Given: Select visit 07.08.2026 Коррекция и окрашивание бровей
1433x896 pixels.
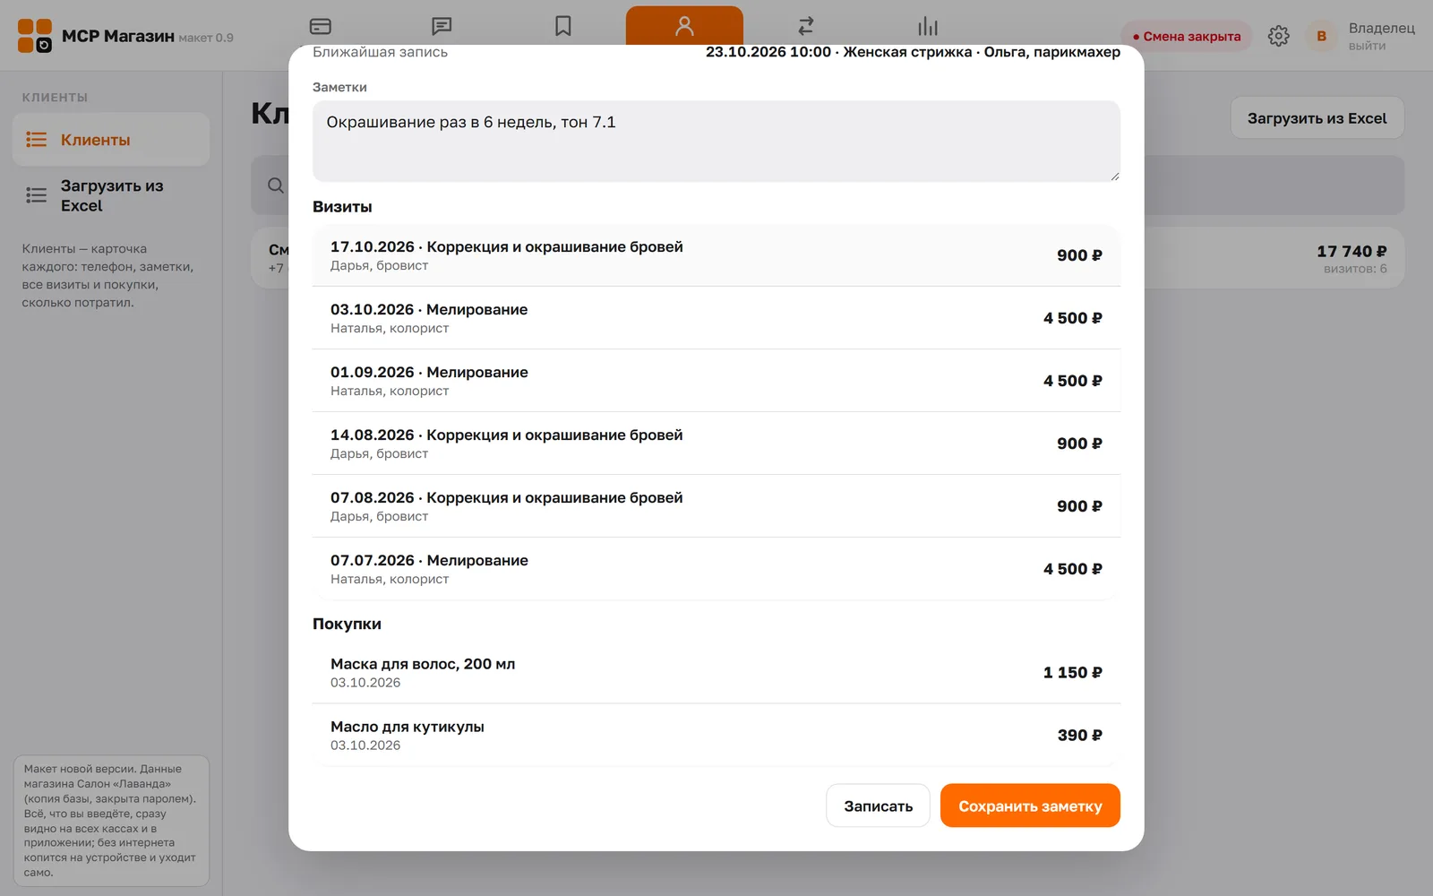Looking at the screenshot, I should [716, 506].
